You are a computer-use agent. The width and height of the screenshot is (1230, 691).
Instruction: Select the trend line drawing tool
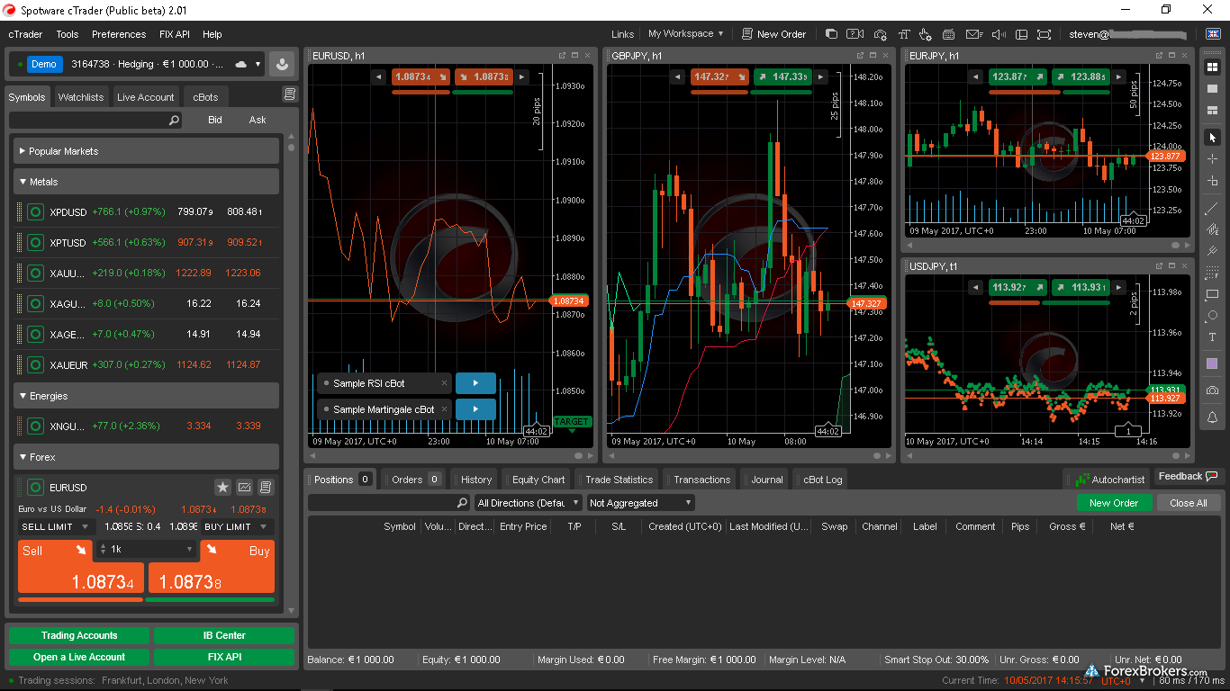[1212, 208]
